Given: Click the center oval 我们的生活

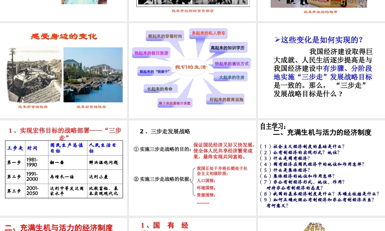Looking at the screenshot, I should 190,67.
